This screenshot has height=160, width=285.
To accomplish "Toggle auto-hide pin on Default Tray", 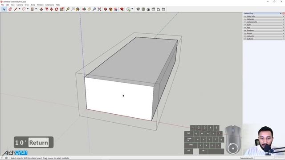I will pyautogui.click(x=281, y=13).
